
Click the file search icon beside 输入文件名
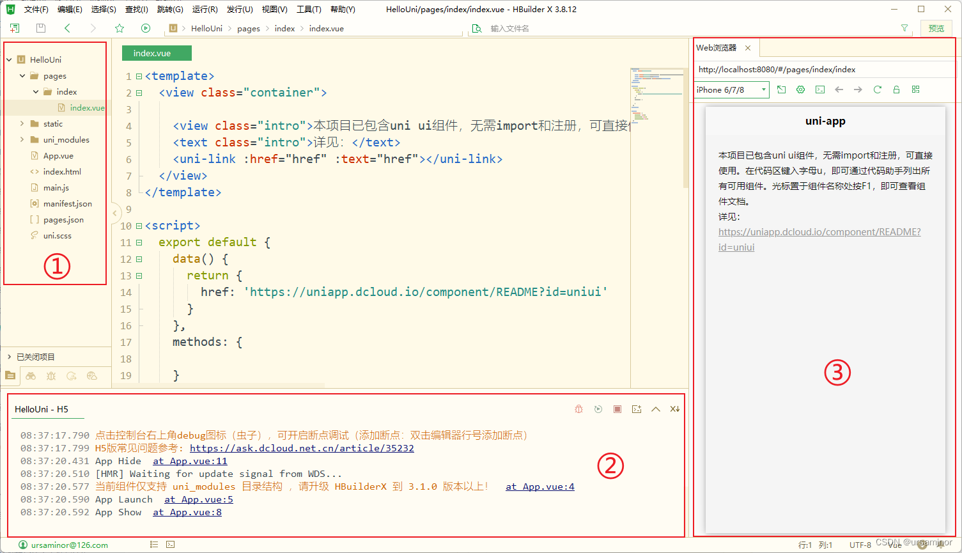coord(476,28)
